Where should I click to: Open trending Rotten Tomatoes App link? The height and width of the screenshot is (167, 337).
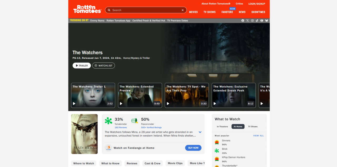(118, 21)
